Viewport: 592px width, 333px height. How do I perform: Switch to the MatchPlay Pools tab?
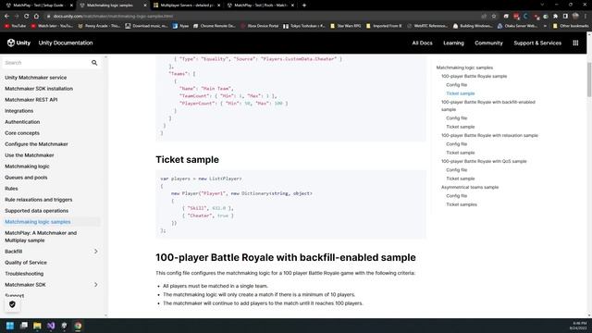(x=261, y=6)
